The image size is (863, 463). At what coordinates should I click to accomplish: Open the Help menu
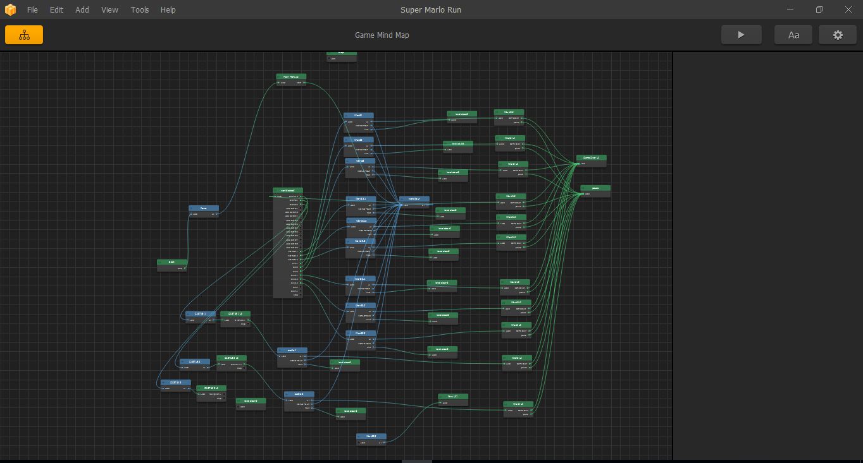[x=168, y=9]
